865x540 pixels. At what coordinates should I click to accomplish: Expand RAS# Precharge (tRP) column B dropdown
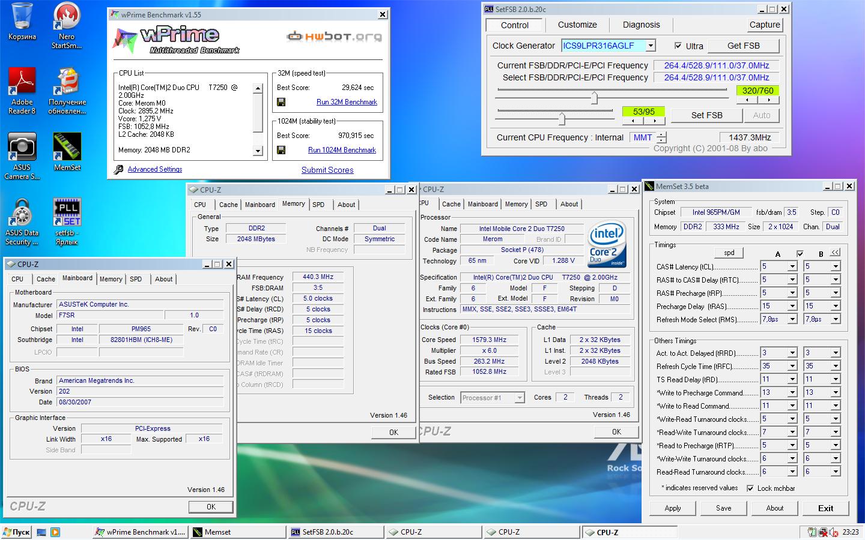(x=836, y=293)
